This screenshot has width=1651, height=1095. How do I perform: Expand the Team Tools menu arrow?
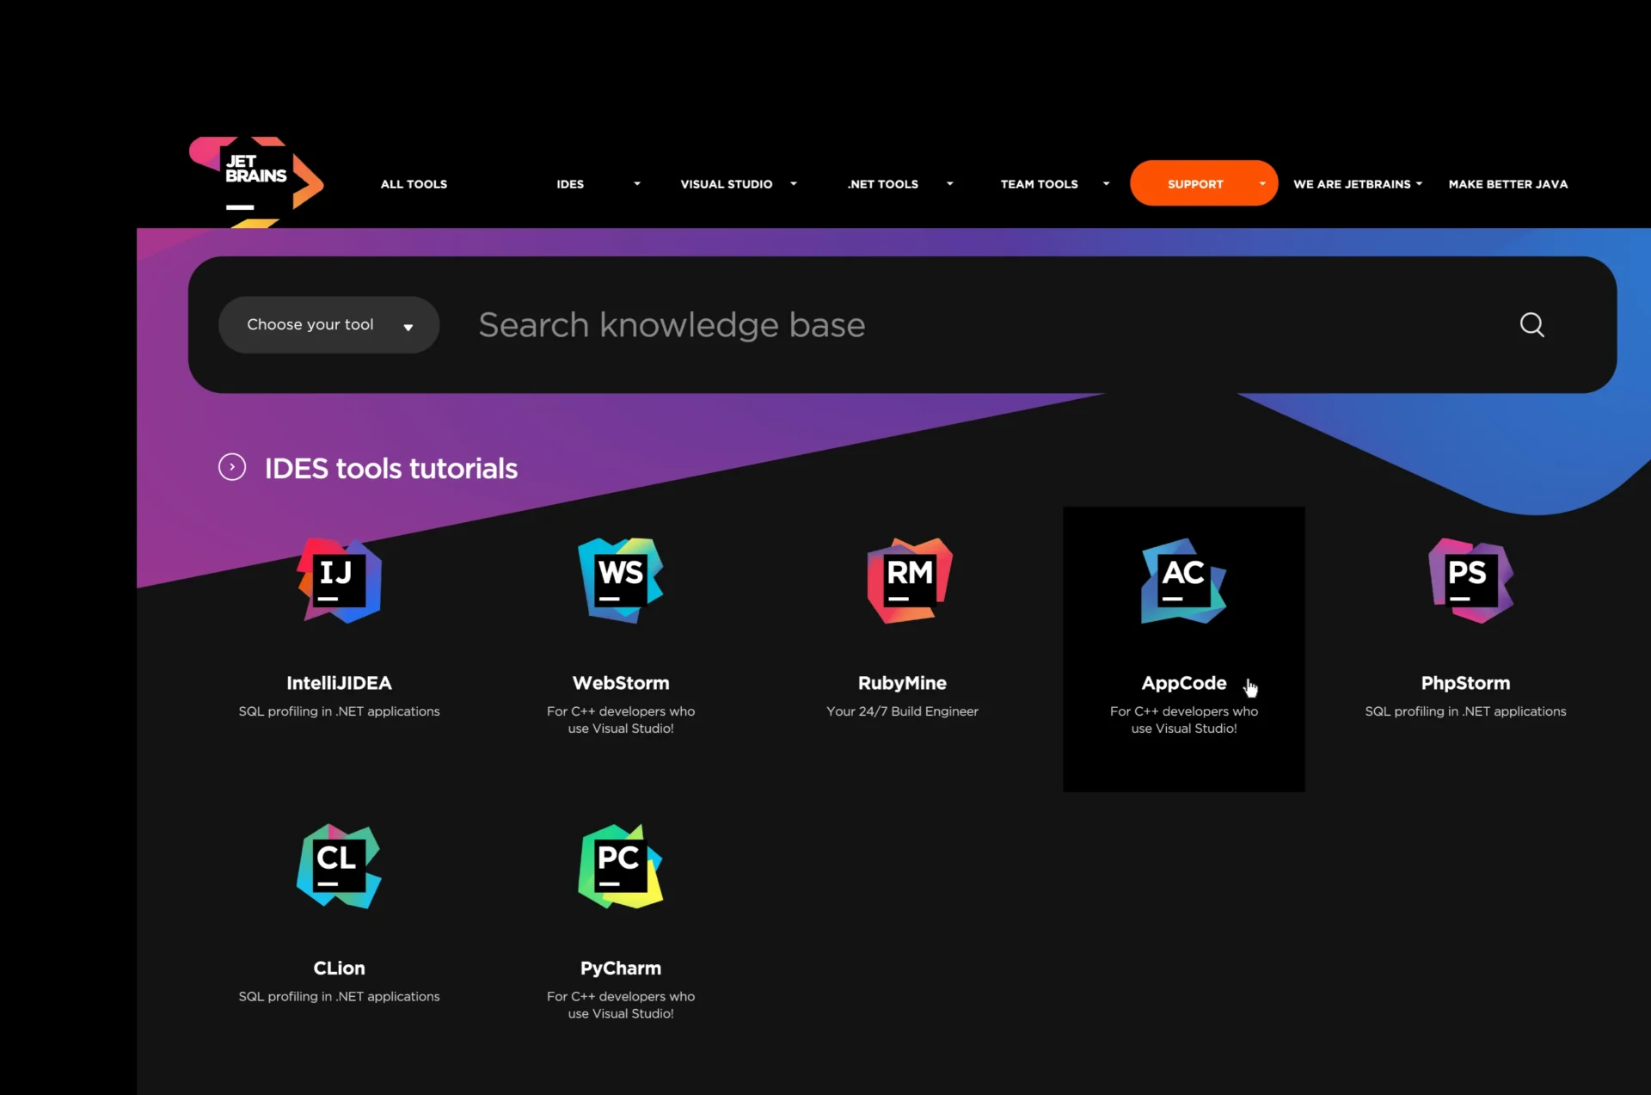tap(1107, 184)
